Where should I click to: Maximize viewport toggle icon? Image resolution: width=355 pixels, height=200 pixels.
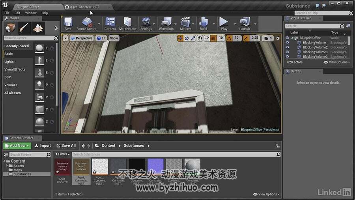tap(278, 38)
